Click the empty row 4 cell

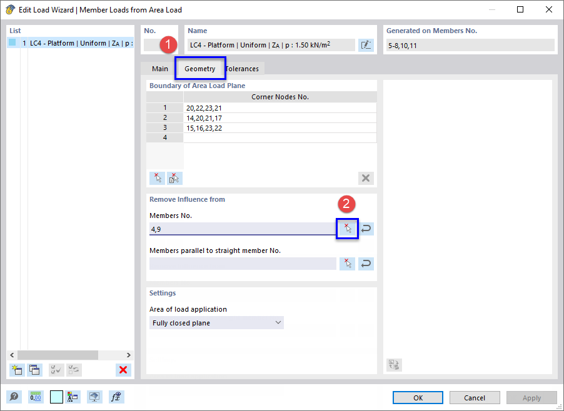pos(280,137)
